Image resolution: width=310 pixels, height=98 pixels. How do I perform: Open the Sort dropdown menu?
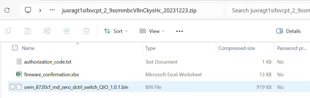pos(116,31)
